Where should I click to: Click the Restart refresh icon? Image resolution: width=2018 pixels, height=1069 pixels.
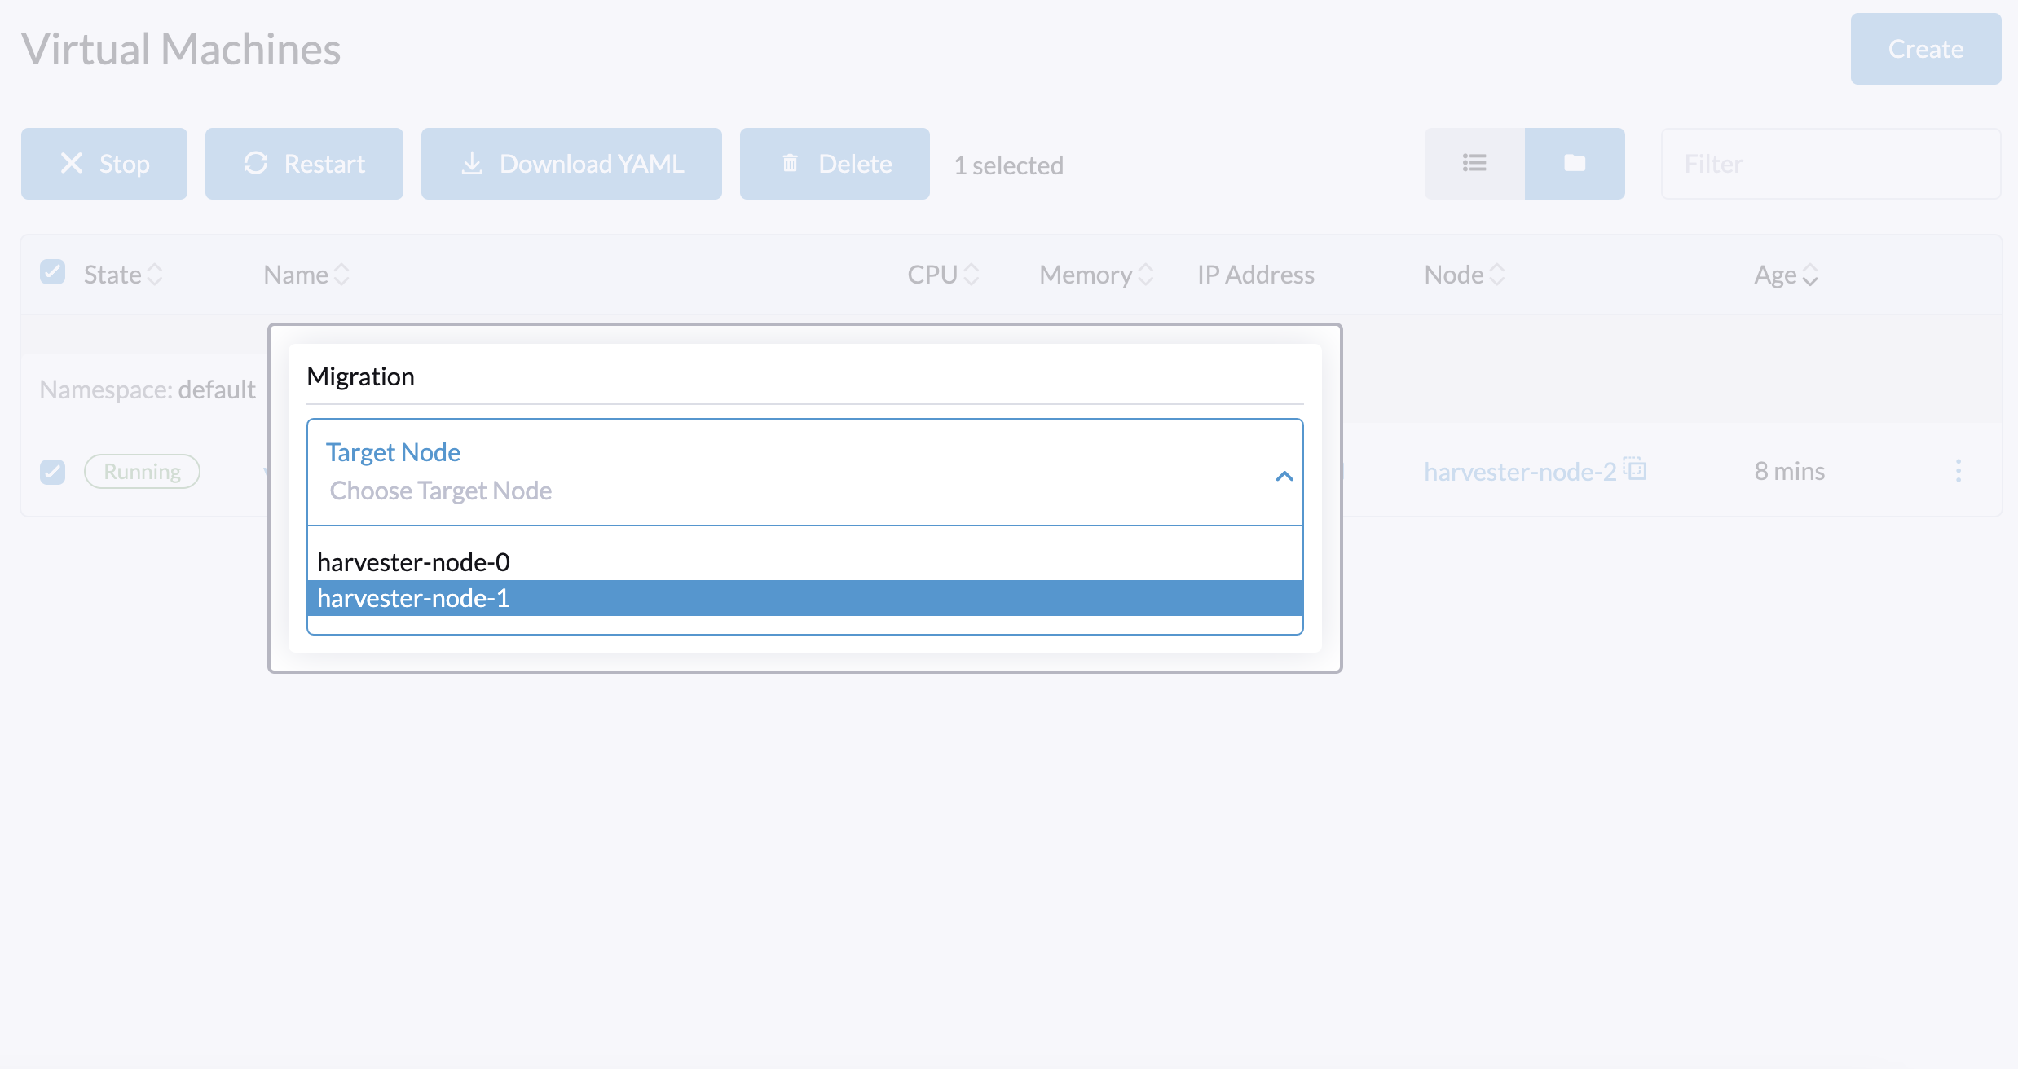pos(255,163)
